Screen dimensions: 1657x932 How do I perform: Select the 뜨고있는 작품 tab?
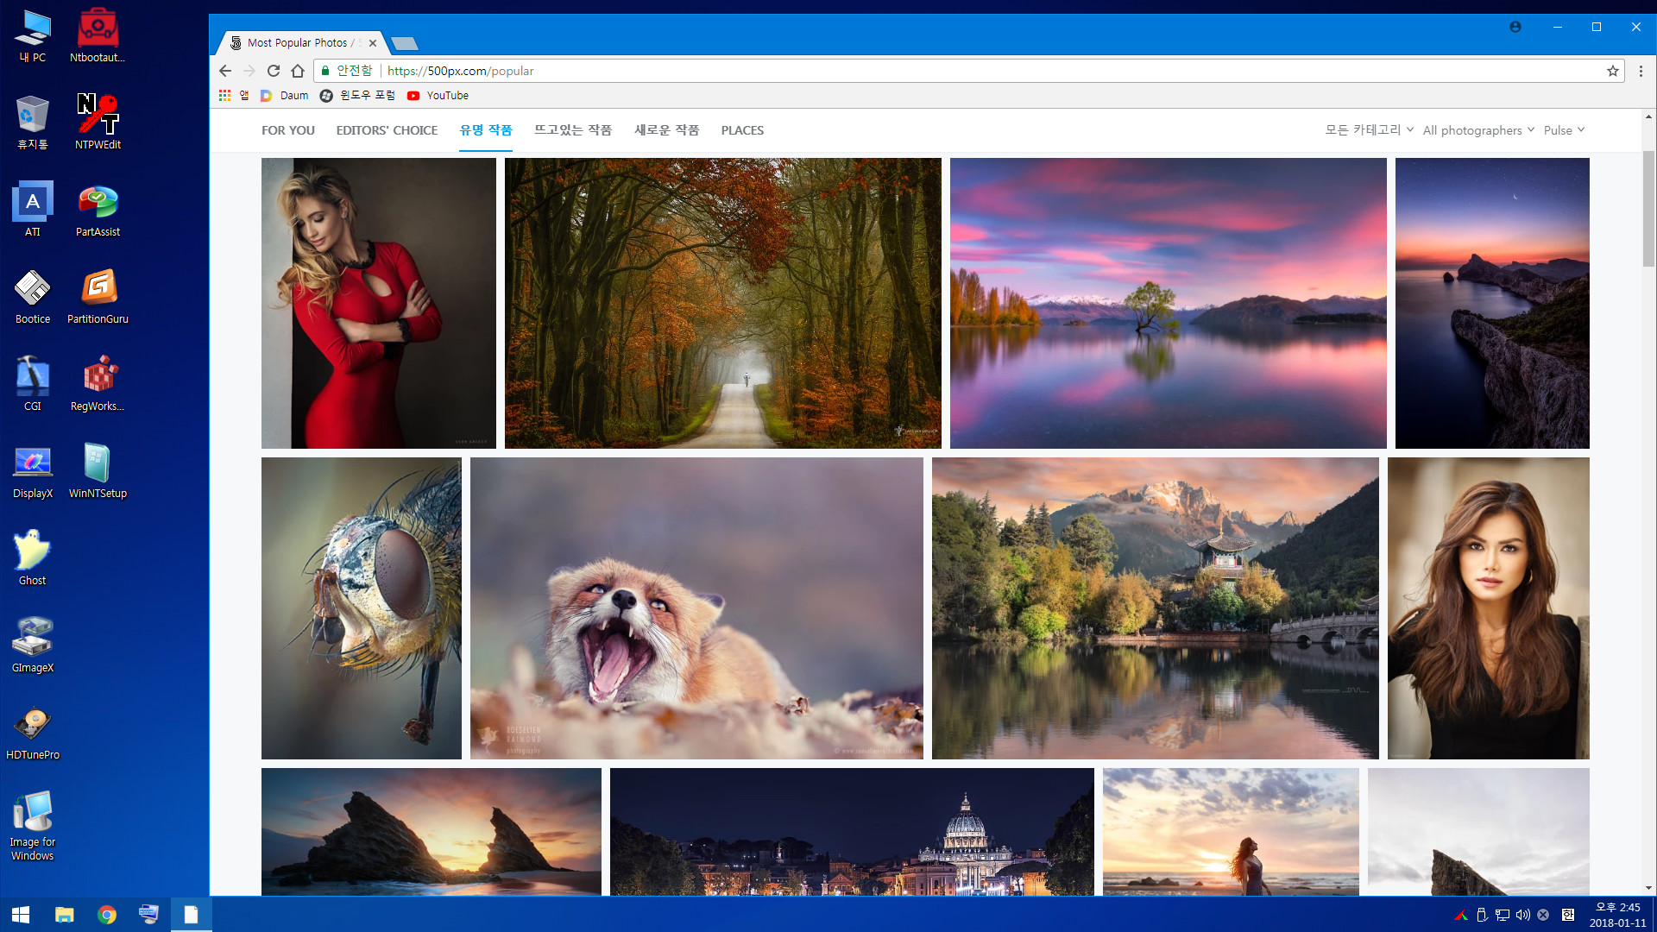[x=573, y=130]
